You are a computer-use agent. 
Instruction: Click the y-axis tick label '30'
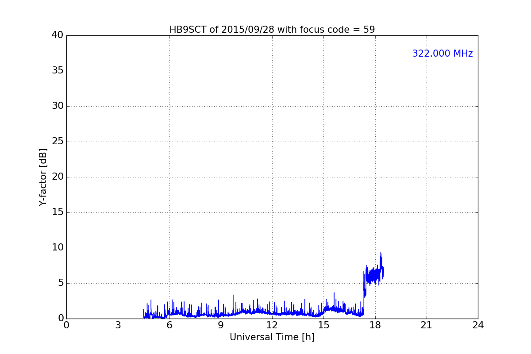point(58,106)
